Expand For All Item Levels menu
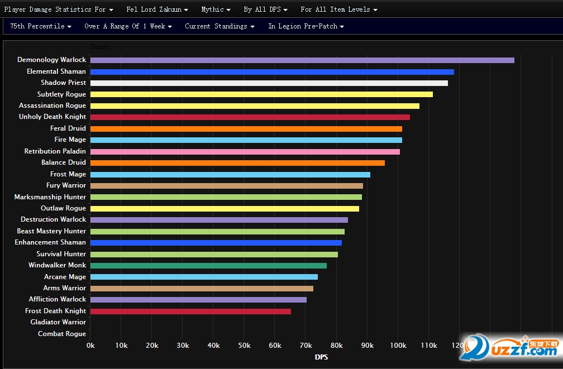 (x=339, y=9)
